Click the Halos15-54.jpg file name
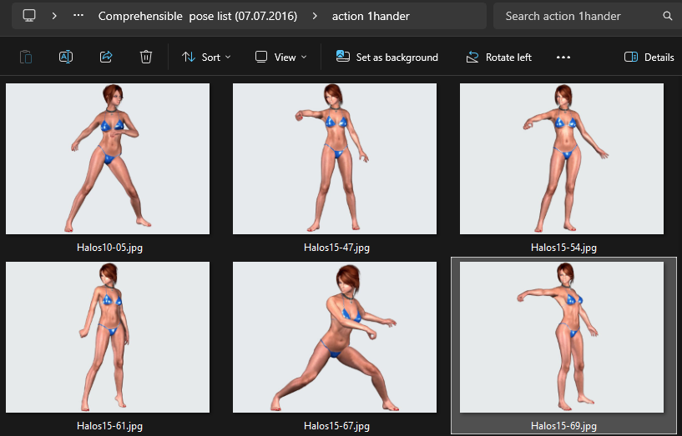The width and height of the screenshot is (682, 436). 563,248
